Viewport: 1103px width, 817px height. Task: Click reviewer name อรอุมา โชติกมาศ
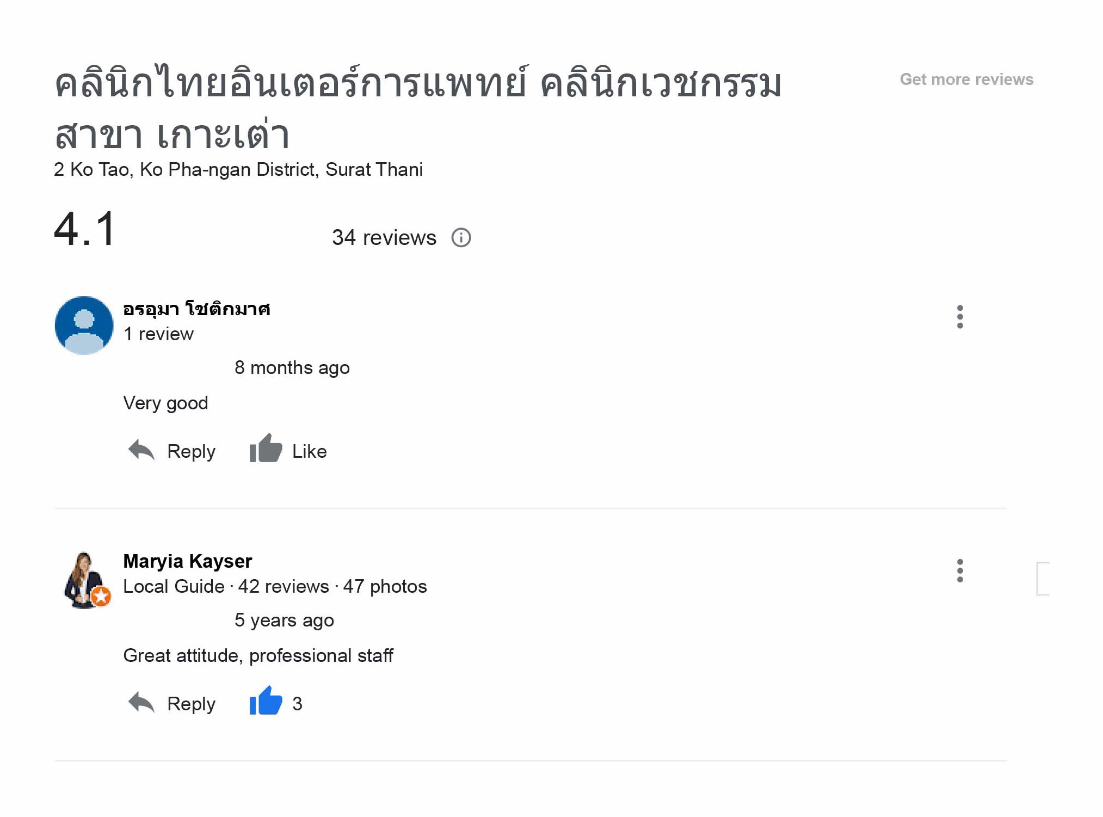coord(196,309)
